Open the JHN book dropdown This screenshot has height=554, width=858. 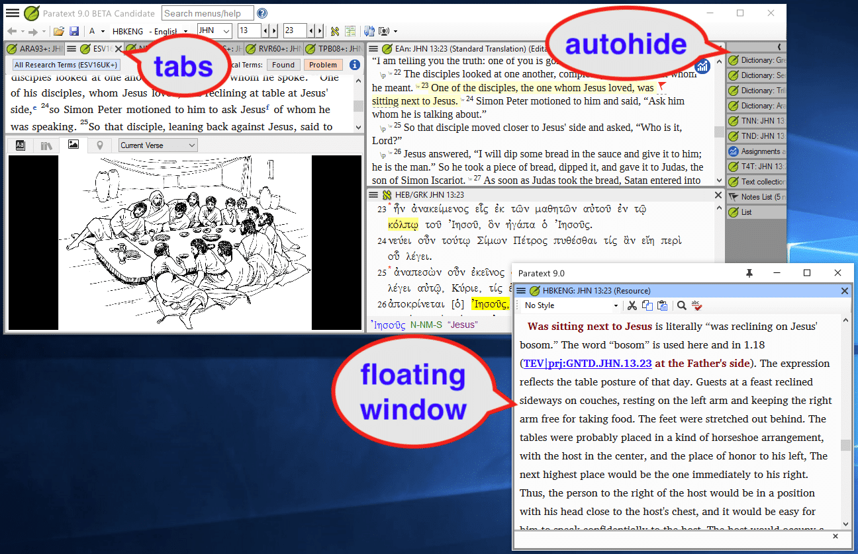(215, 31)
